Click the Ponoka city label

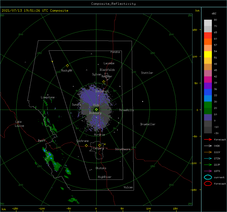[115, 52]
